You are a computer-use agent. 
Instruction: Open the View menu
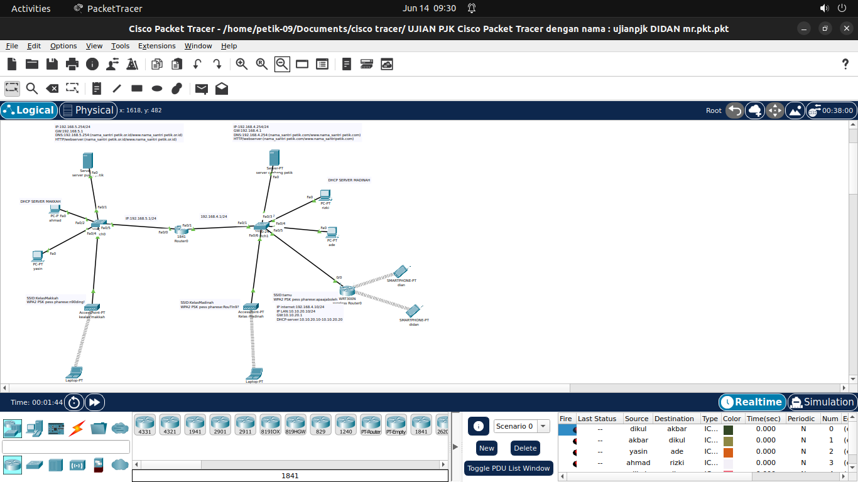click(x=94, y=46)
